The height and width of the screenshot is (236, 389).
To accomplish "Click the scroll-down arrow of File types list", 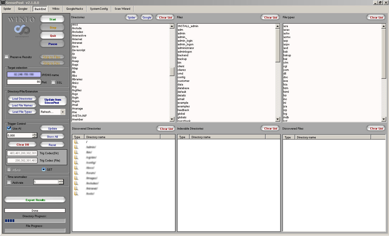I will tap(384, 119).
